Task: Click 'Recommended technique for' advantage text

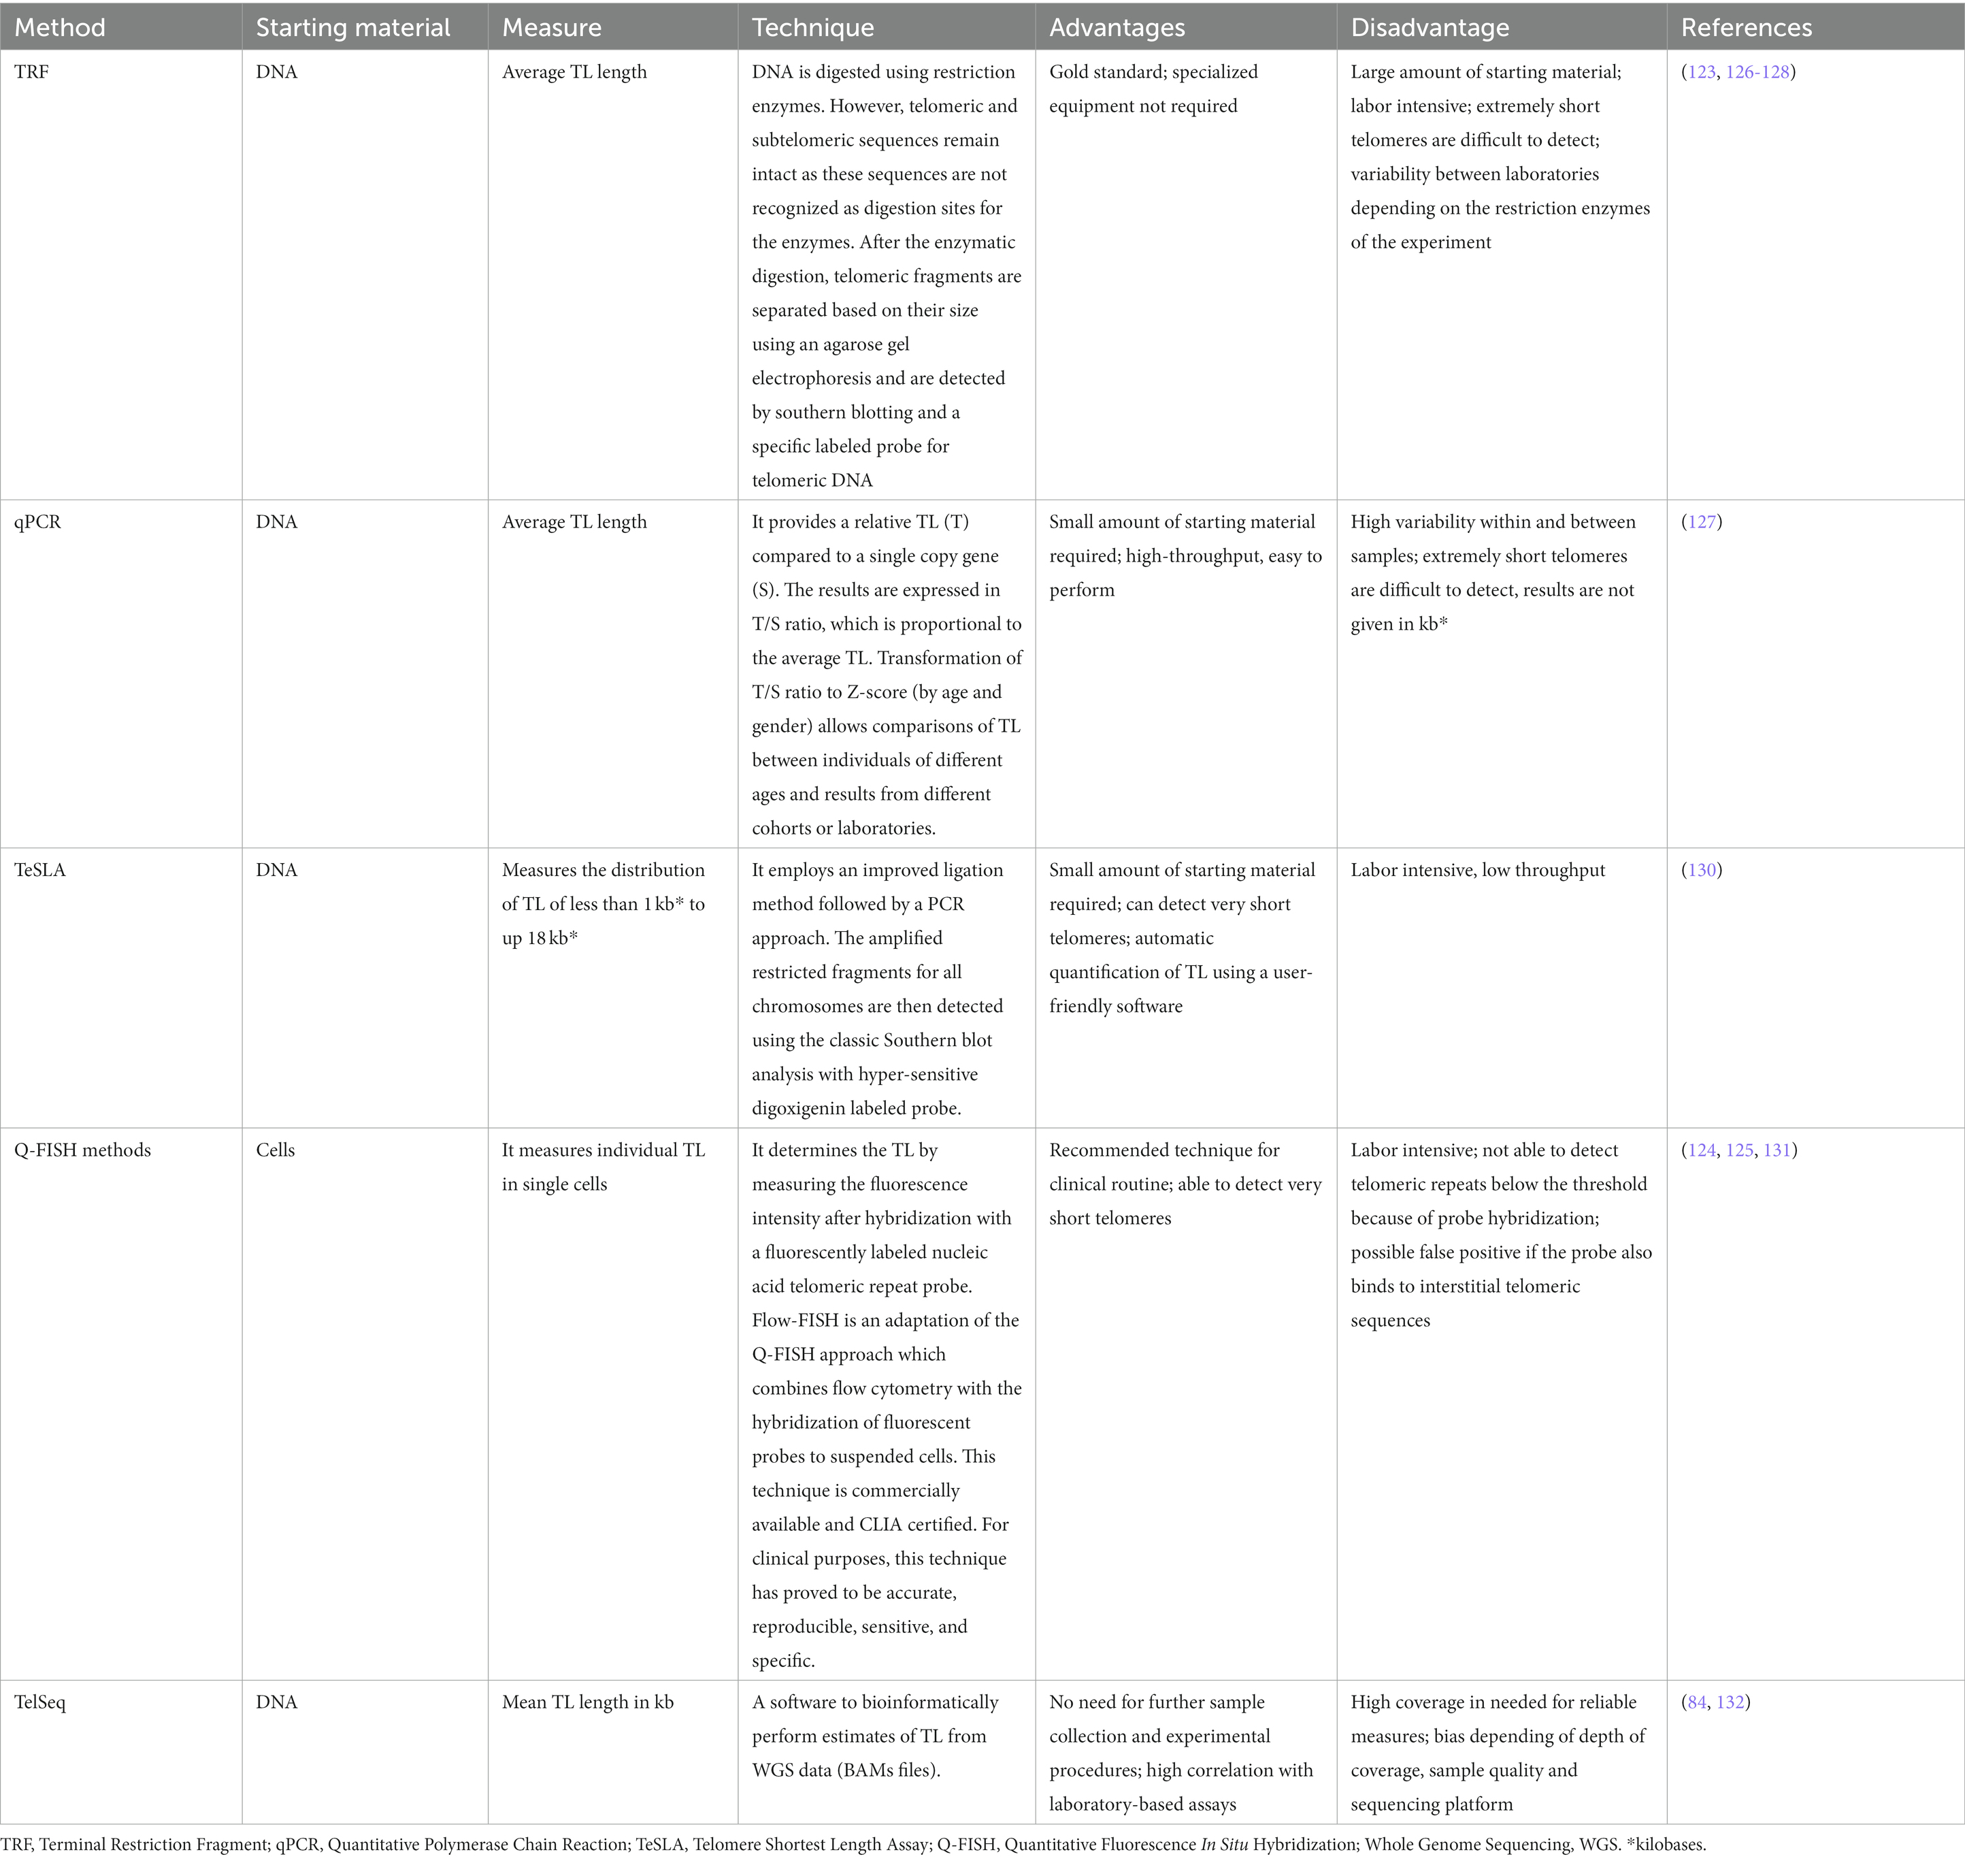Action: [x=1164, y=1150]
